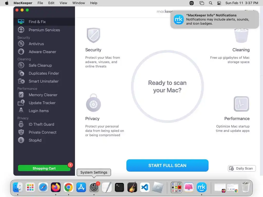Open Update Tracker
This screenshot has width=263, height=197.
pos(44,103)
